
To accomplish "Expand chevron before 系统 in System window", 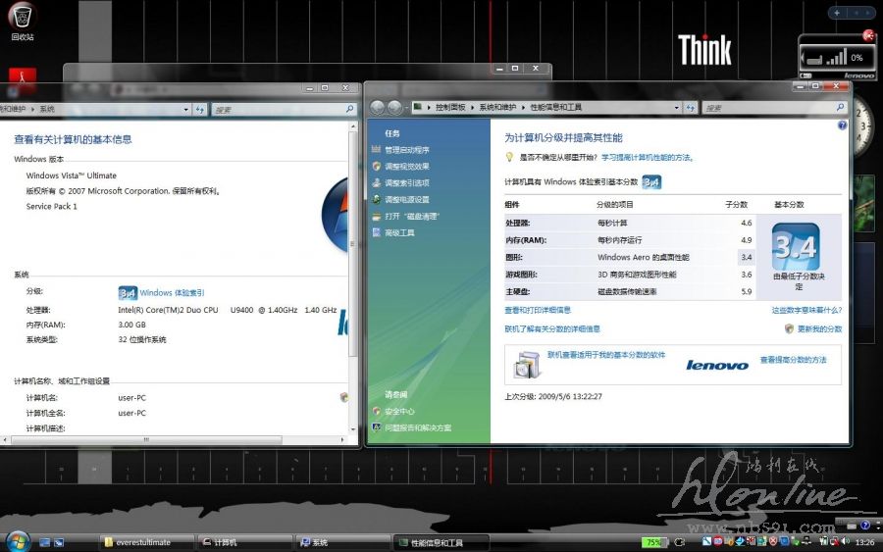I will (x=32, y=109).
